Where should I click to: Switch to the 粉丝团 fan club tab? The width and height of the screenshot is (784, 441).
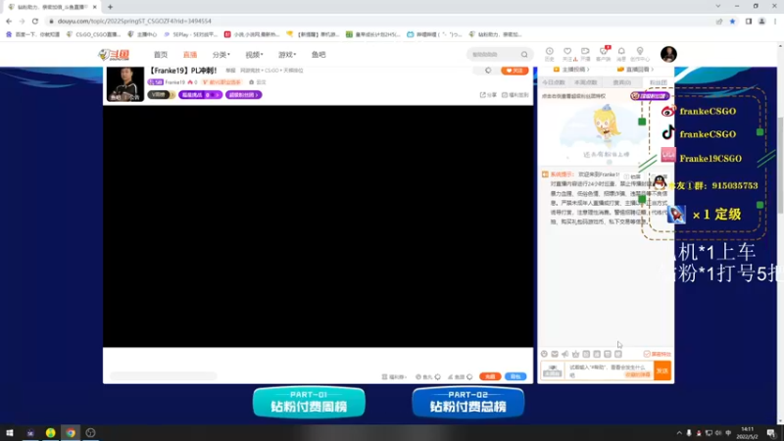click(658, 82)
